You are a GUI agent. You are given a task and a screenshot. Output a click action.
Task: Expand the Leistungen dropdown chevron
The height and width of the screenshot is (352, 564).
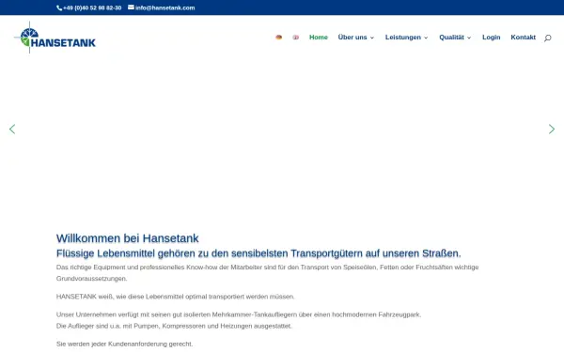click(x=426, y=38)
